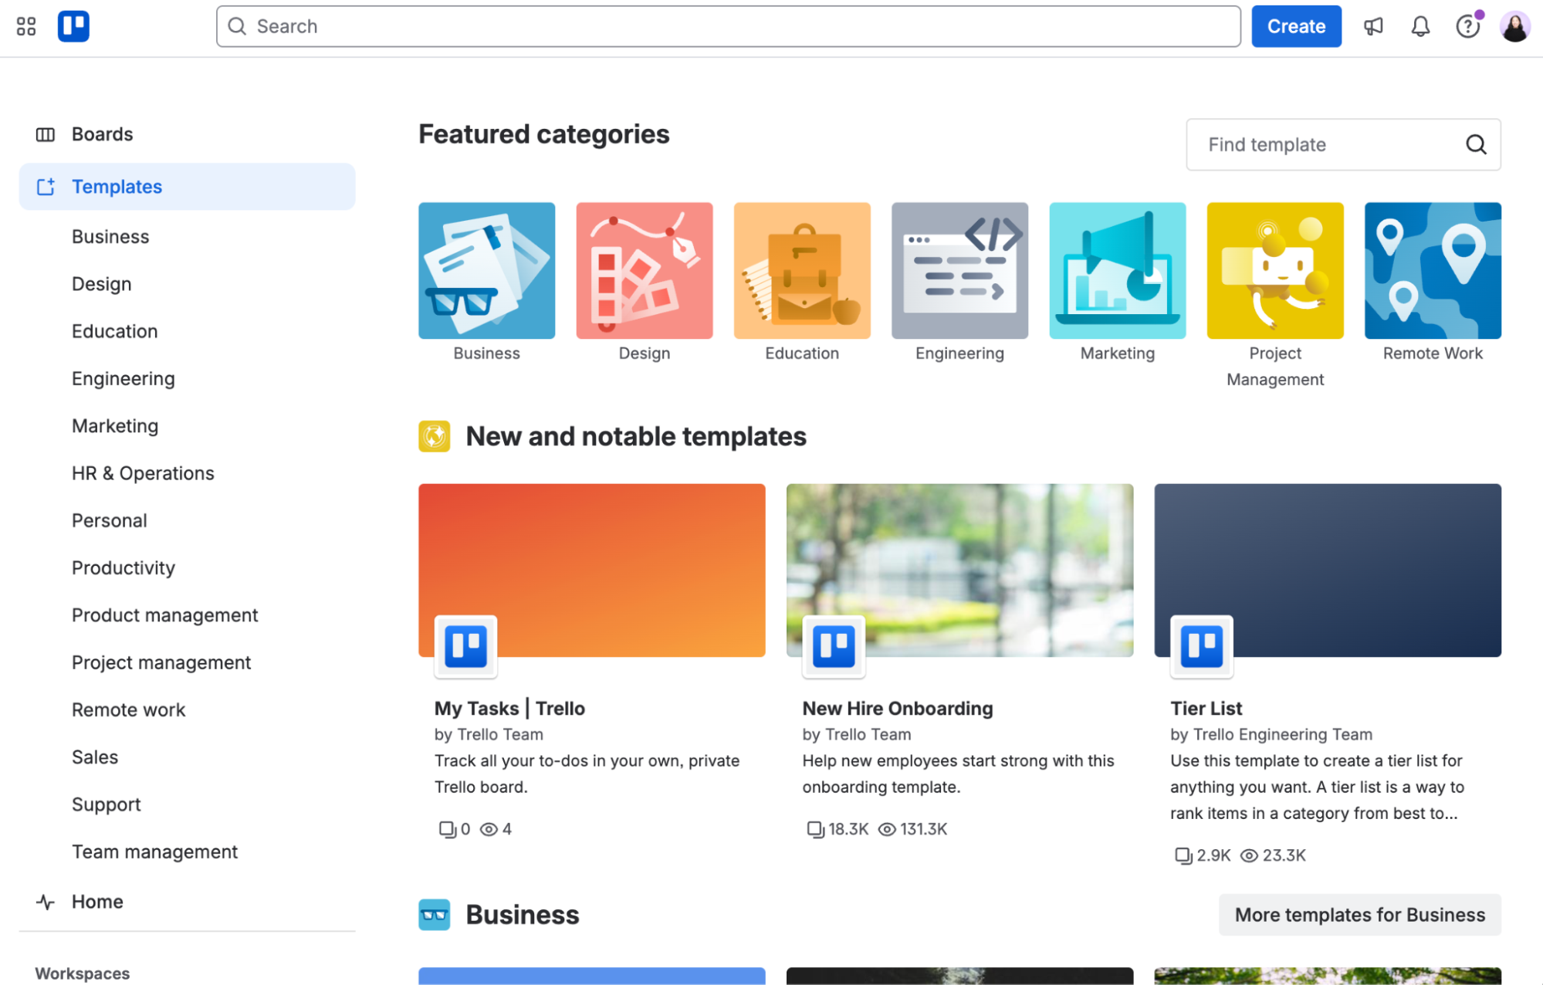The image size is (1543, 985).
Task: Open Product management templates
Action: coord(164,614)
